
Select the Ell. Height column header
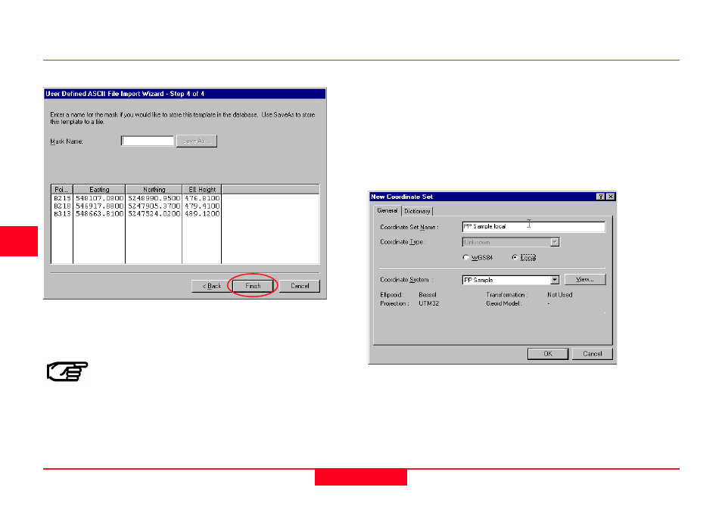202,189
